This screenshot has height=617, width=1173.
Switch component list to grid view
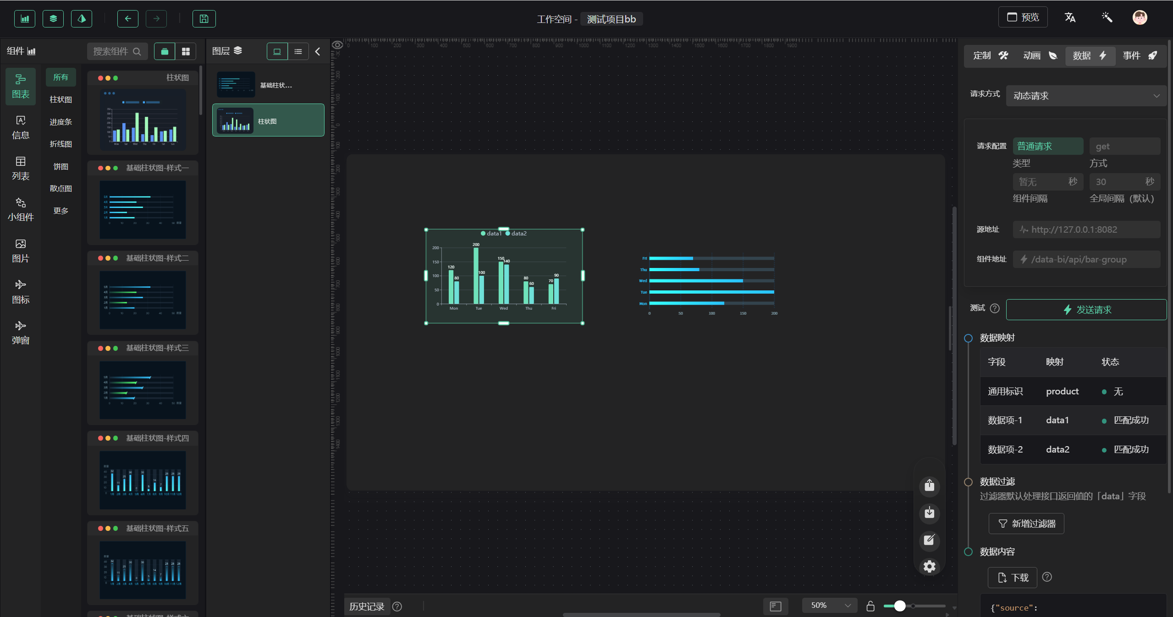click(186, 52)
